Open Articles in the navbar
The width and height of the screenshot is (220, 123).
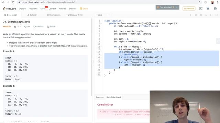[x=63, y=9]
